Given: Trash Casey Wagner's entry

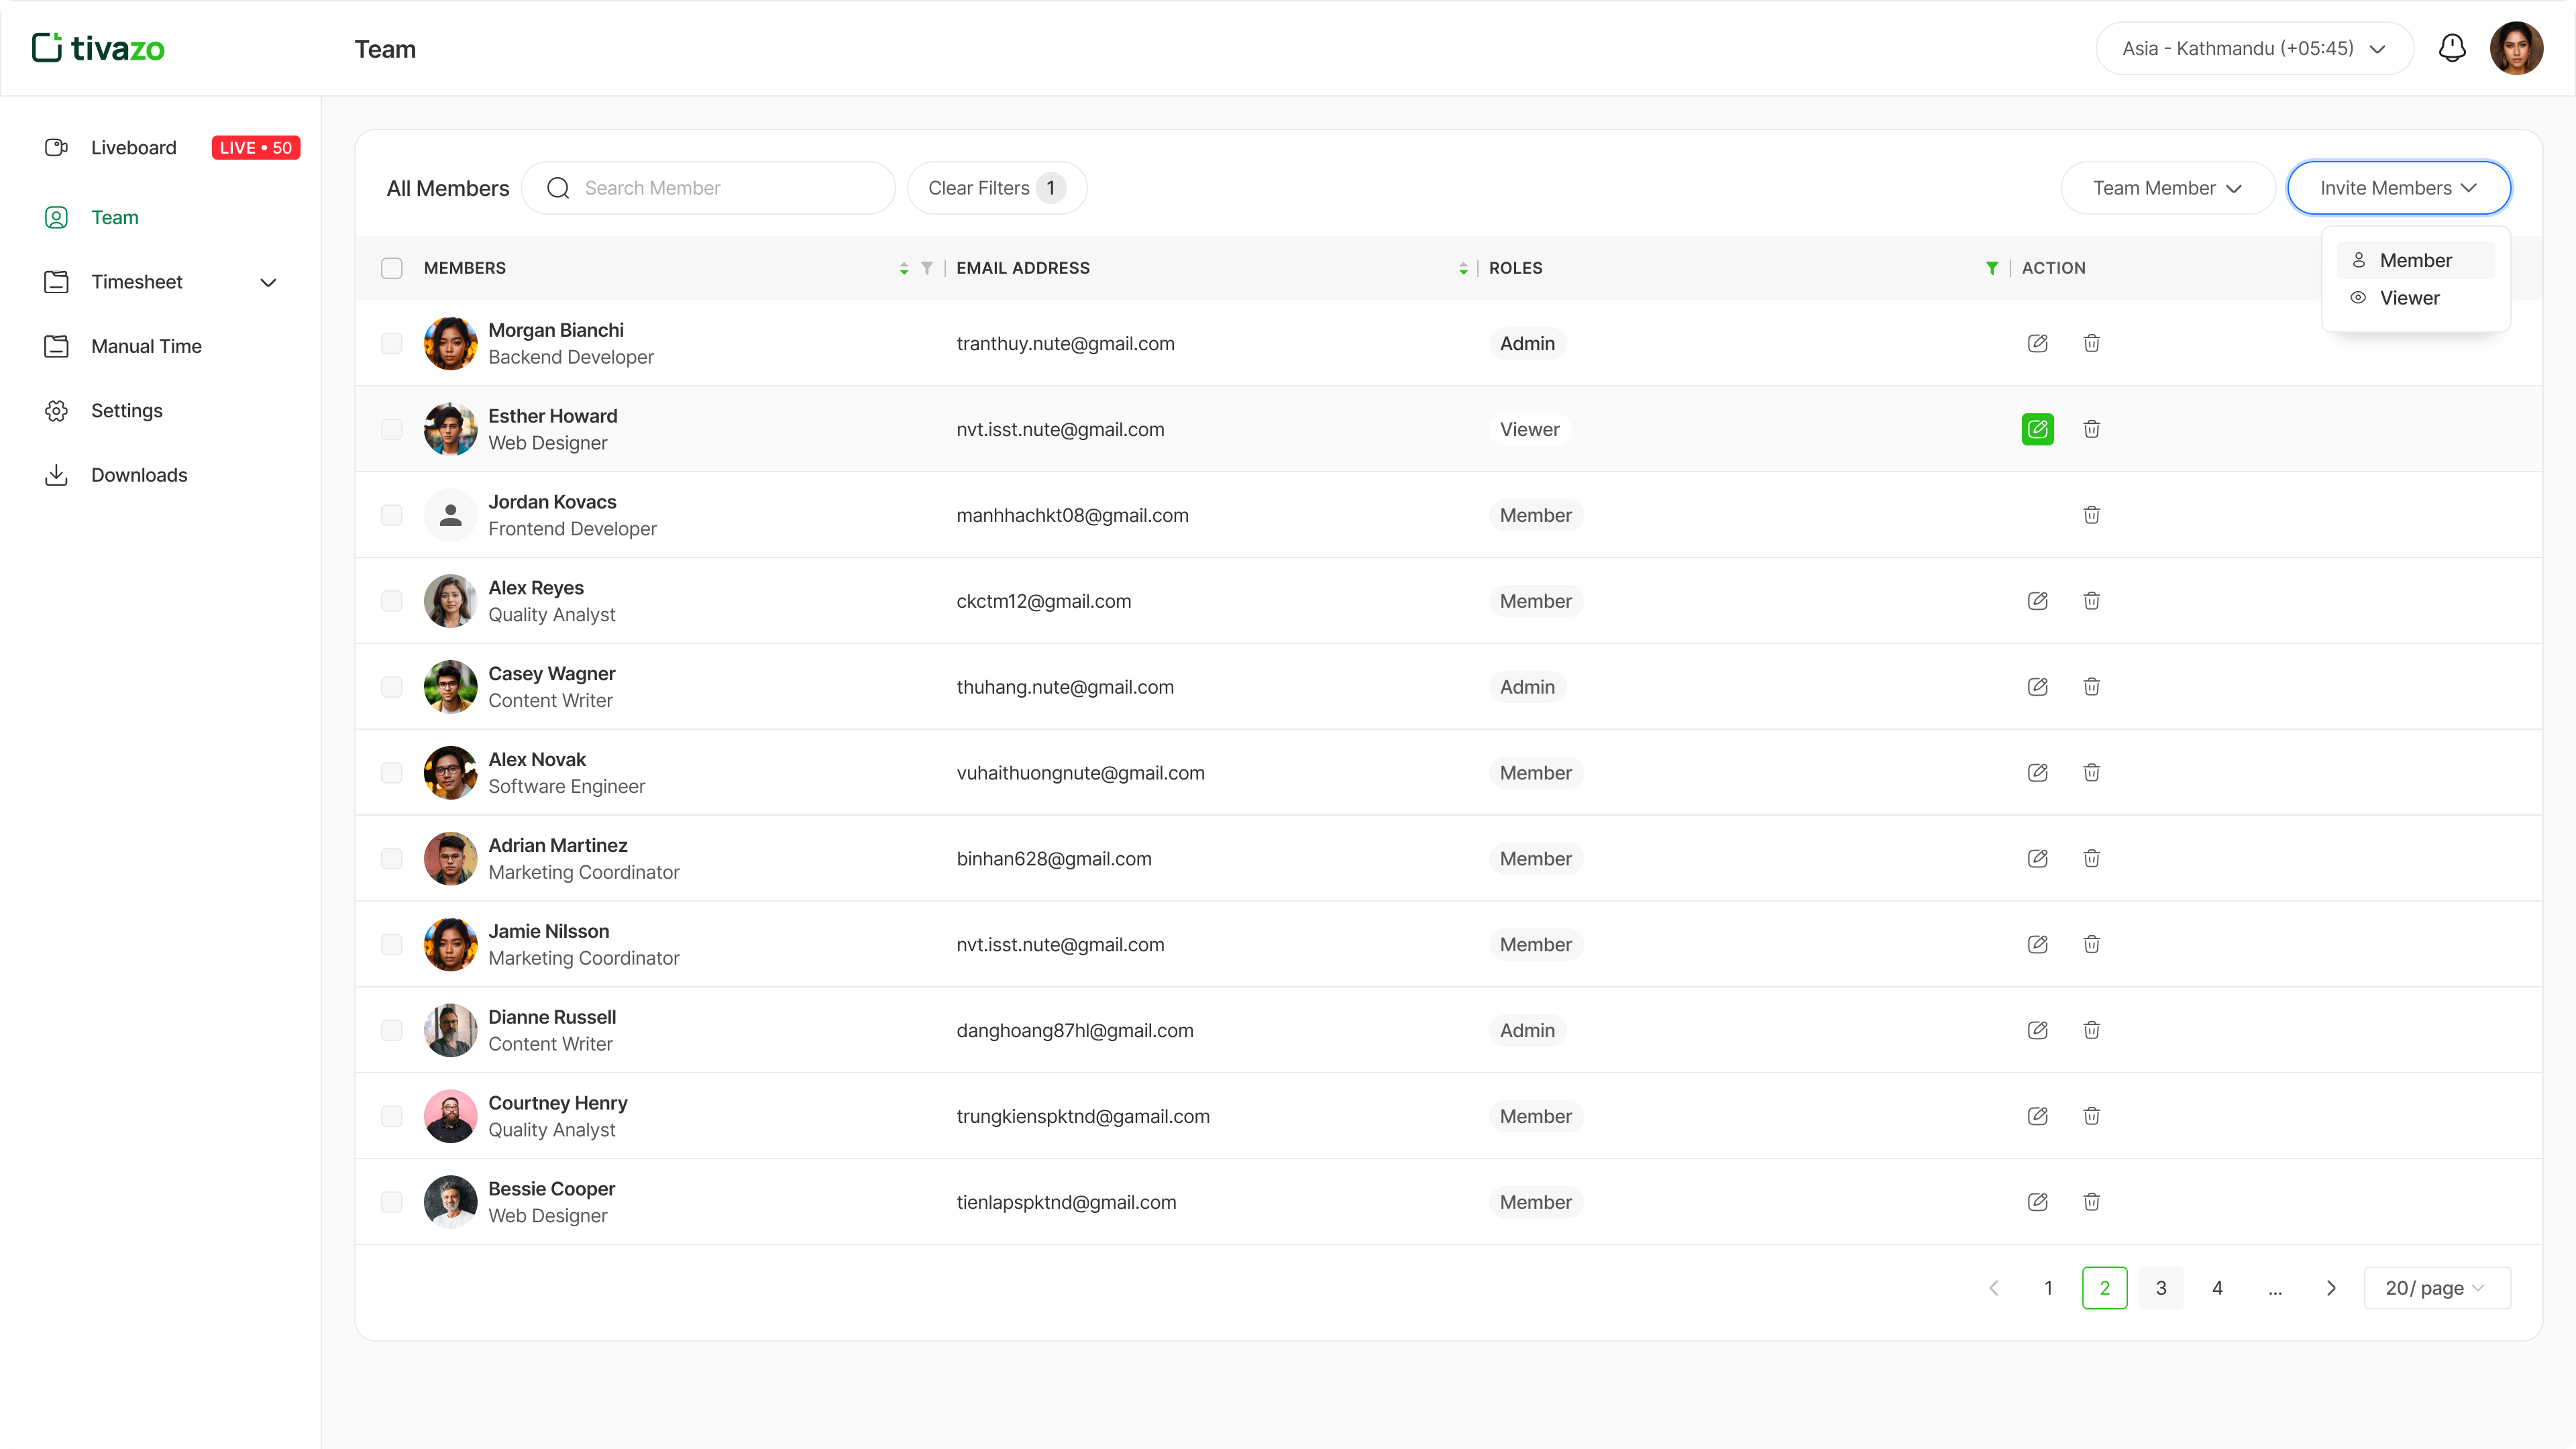Looking at the screenshot, I should 2091,687.
